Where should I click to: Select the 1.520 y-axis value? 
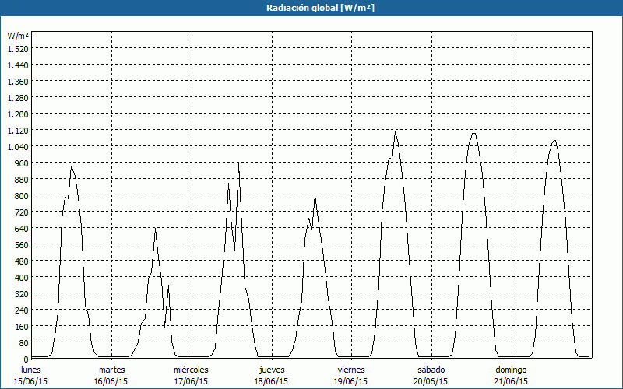(x=18, y=48)
